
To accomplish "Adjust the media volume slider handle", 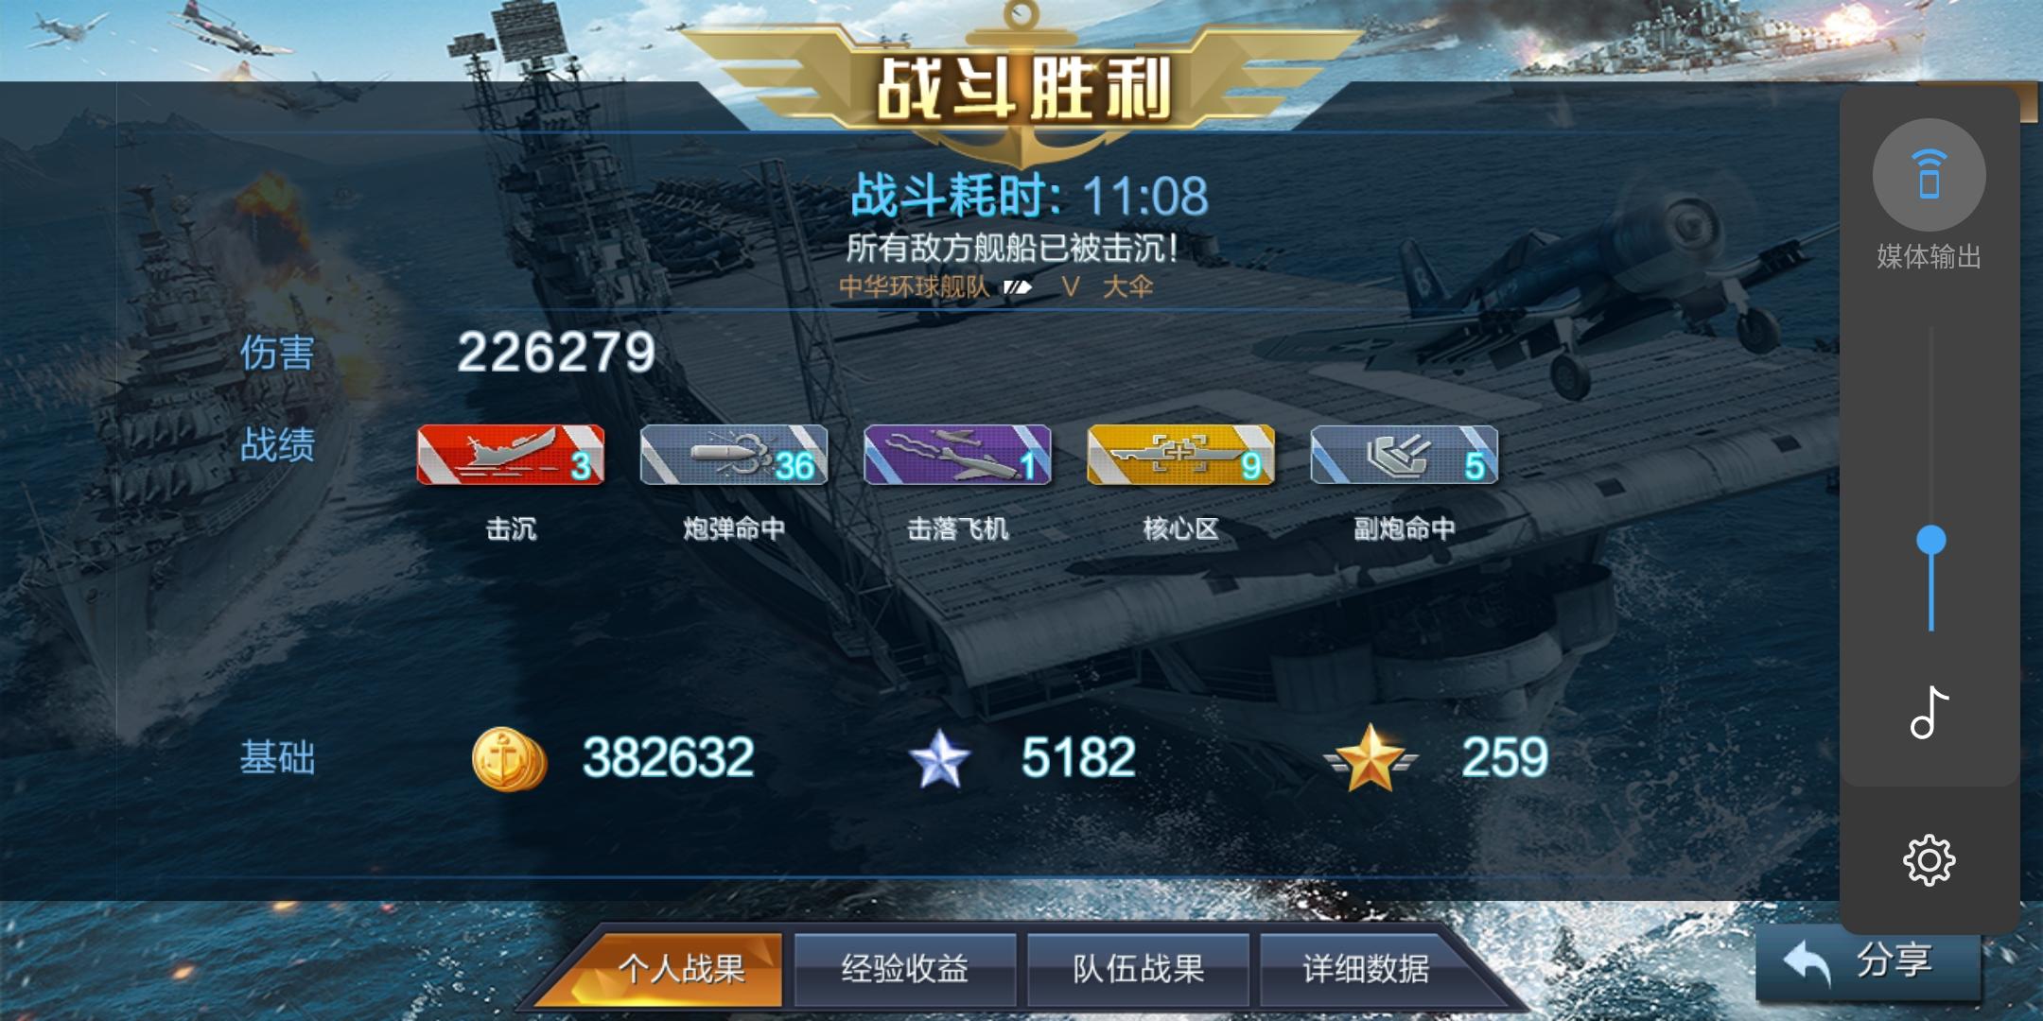I will (x=1930, y=540).
